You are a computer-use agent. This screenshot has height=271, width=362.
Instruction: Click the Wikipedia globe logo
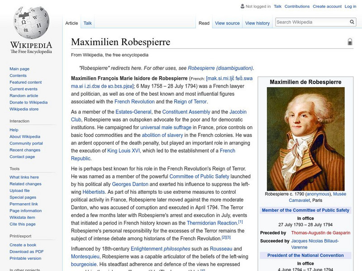click(x=31, y=23)
